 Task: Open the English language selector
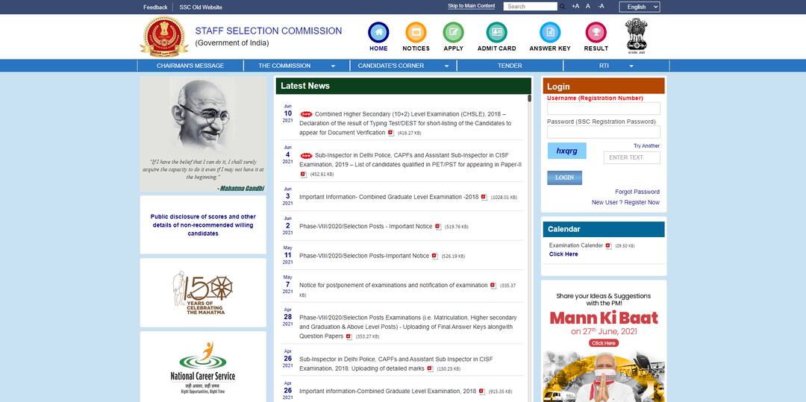click(641, 7)
